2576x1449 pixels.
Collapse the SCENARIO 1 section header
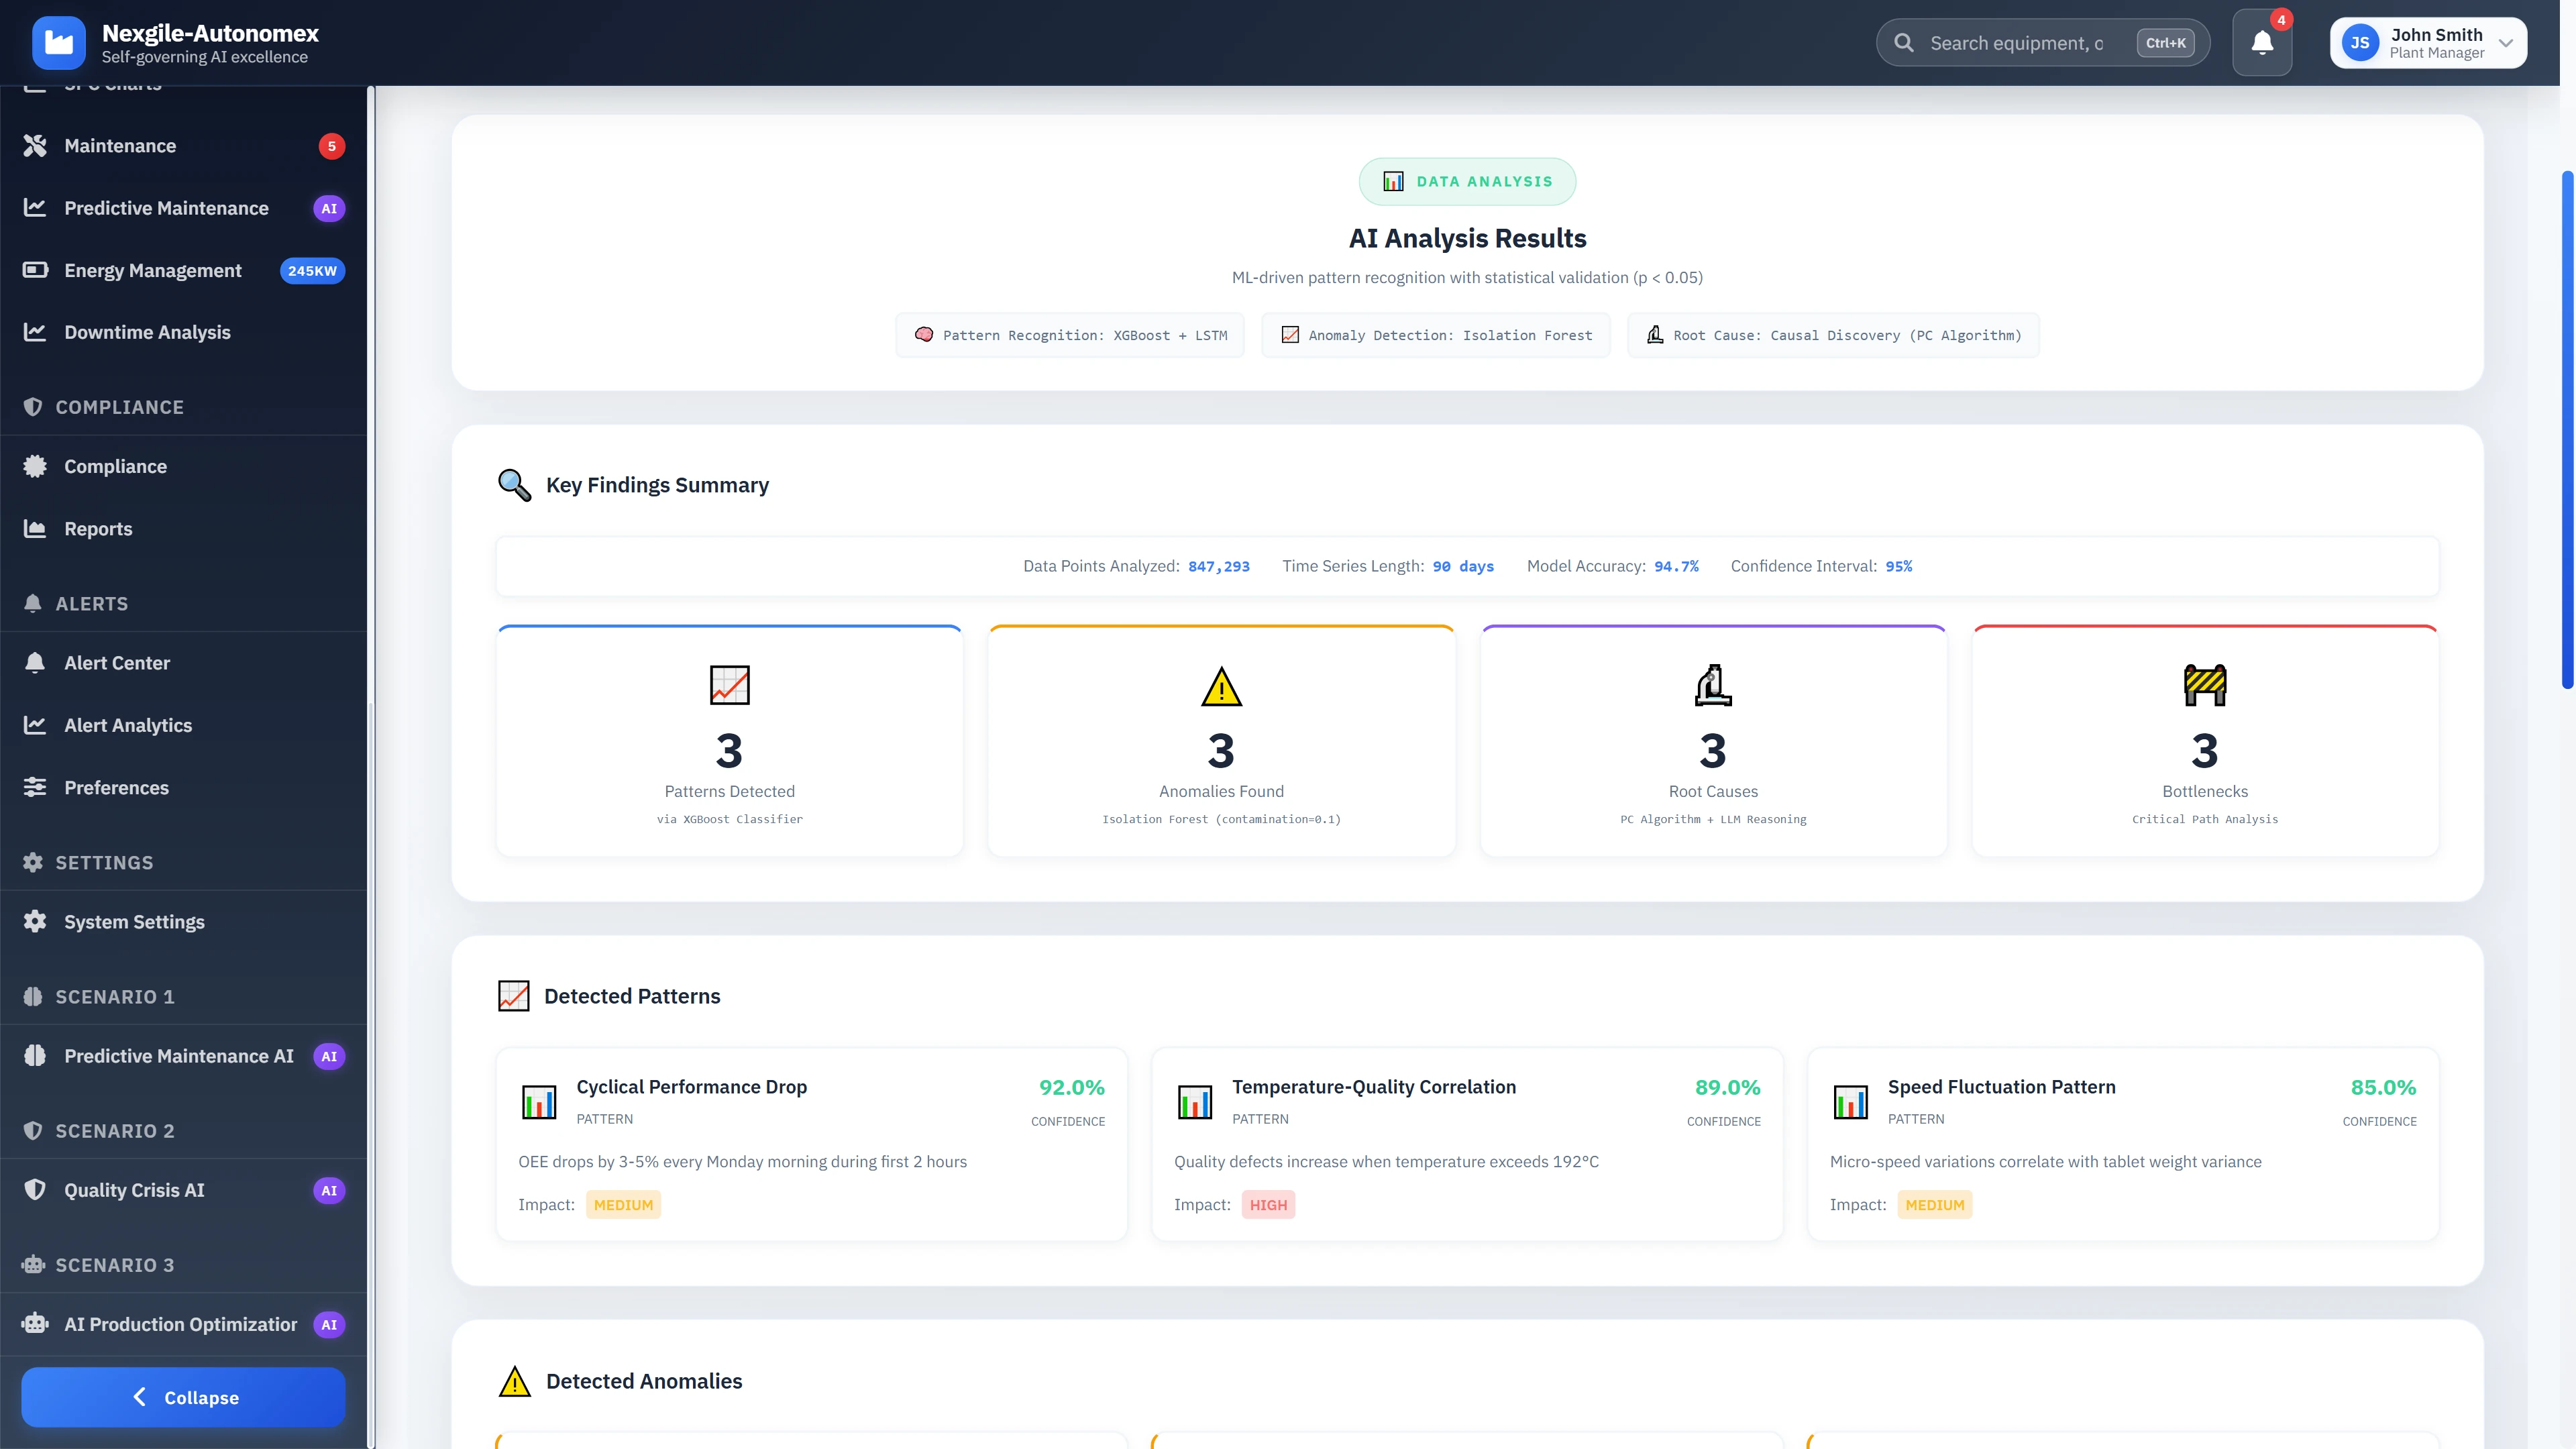pyautogui.click(x=115, y=996)
